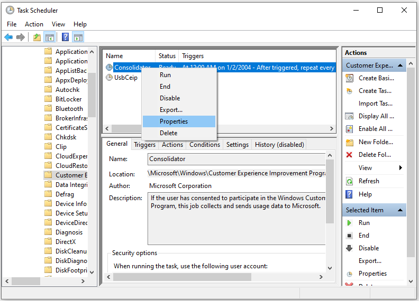419x301 pixels.
Task: Select the Diagnosis folder in tree
Action: pyautogui.click(x=69, y=232)
